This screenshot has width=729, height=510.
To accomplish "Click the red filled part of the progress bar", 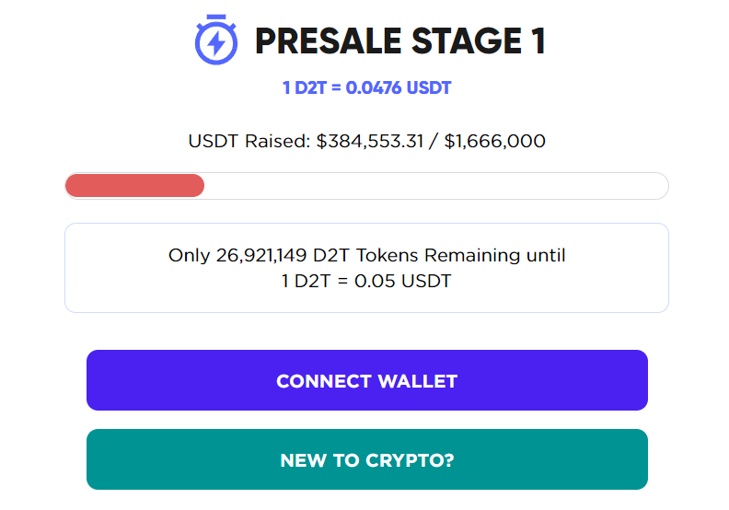I will [134, 186].
